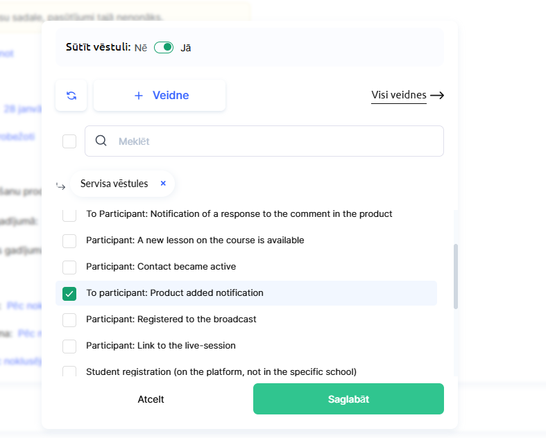This screenshot has width=546, height=438.
Task: Click the template list vertical scrollbar
Action: 456,277
